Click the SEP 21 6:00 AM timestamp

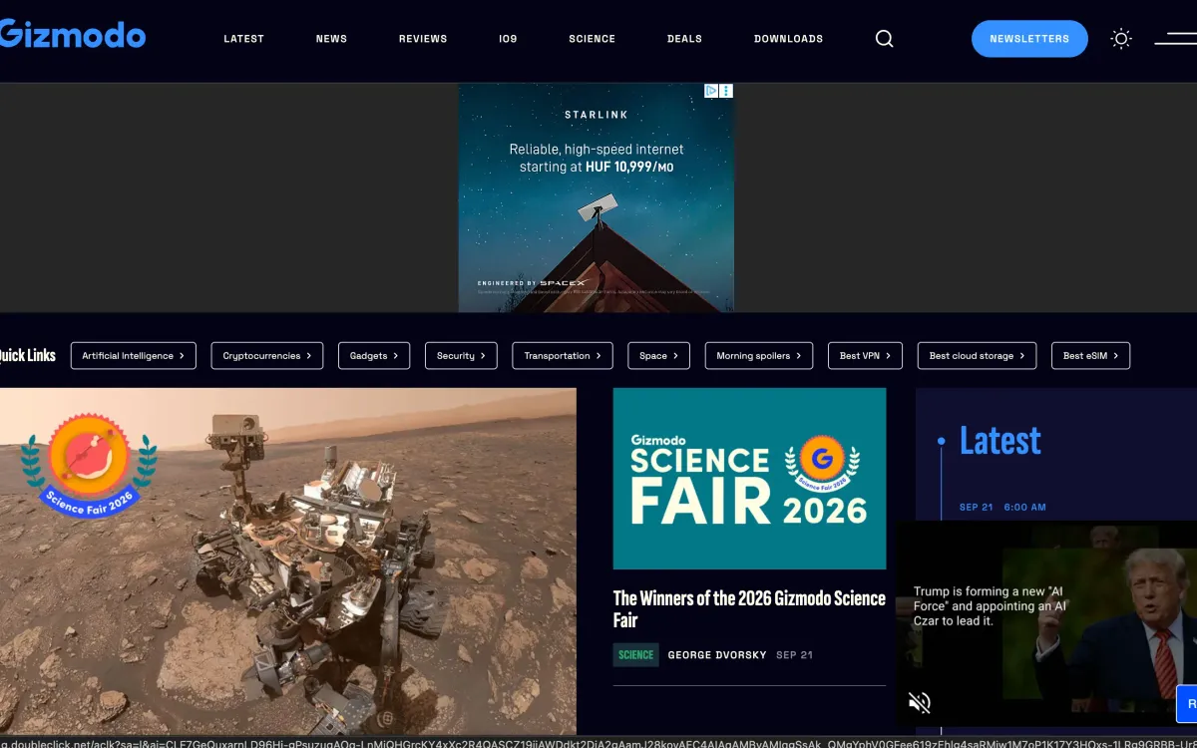point(1002,507)
